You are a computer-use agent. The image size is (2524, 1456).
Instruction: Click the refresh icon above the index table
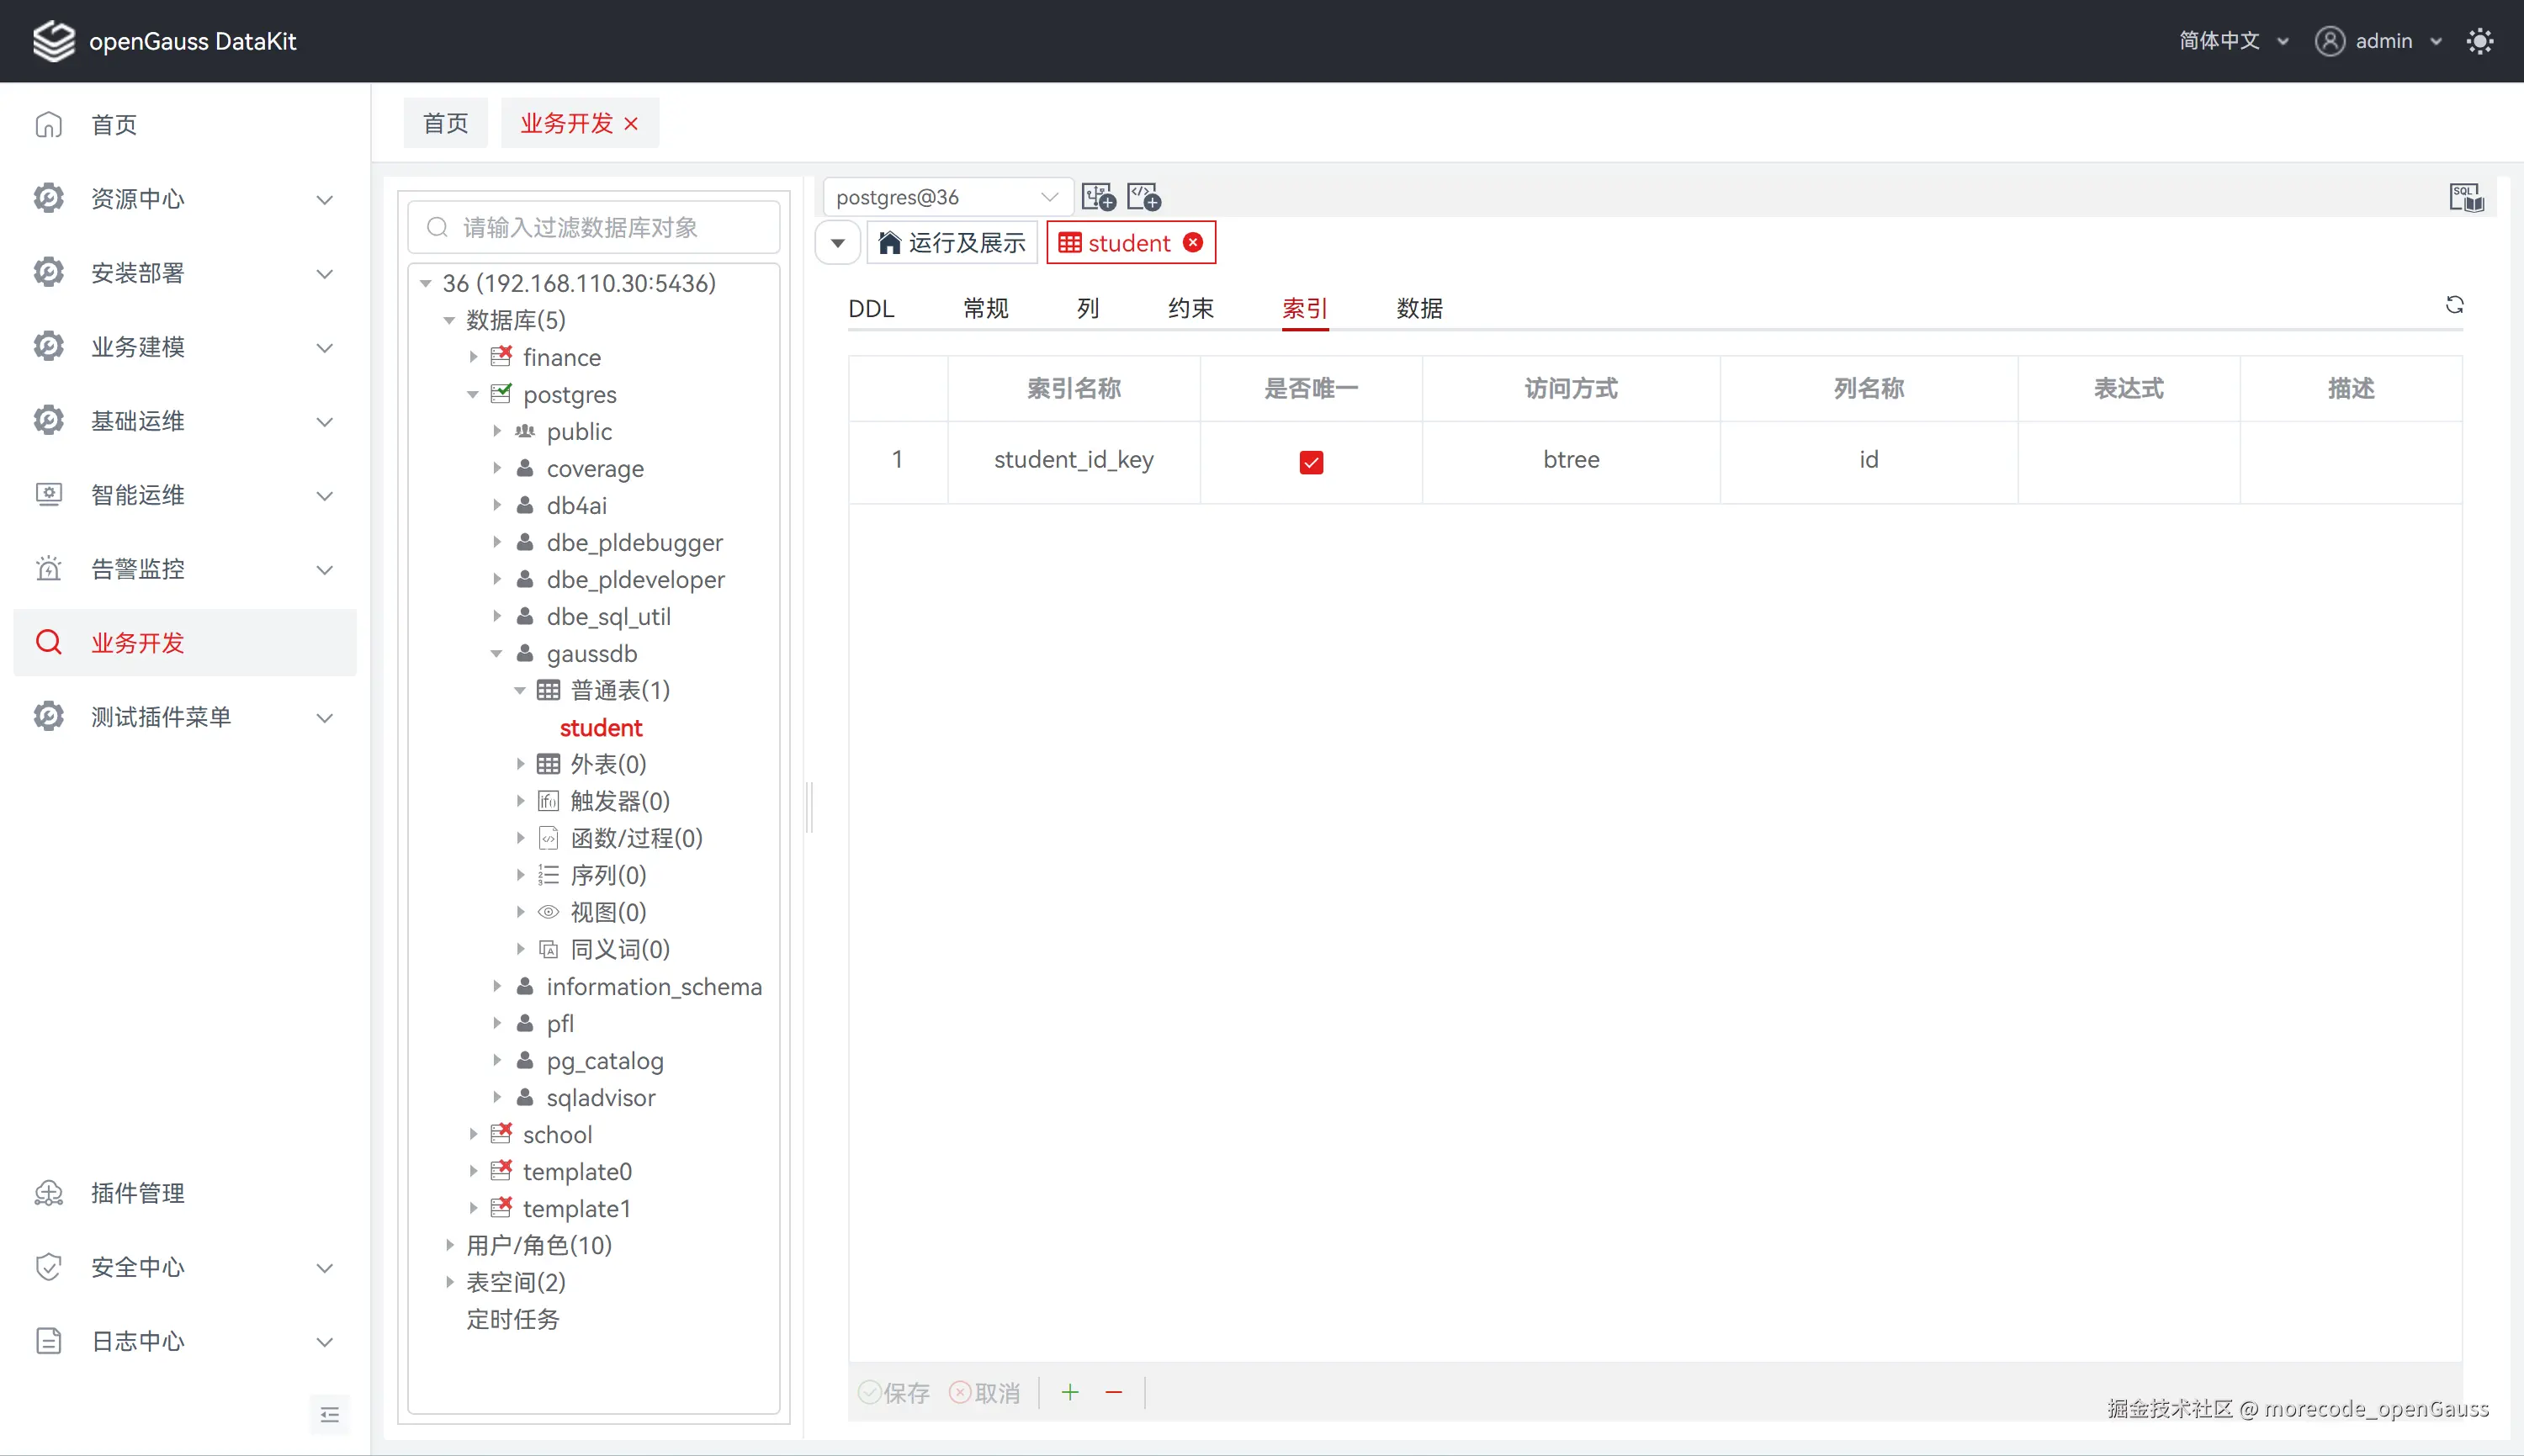coord(2454,305)
